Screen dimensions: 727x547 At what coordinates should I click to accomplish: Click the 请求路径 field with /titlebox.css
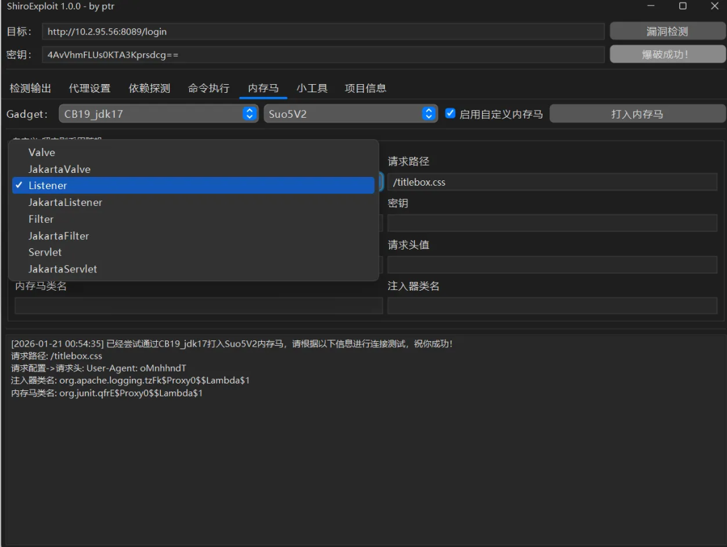click(x=552, y=182)
